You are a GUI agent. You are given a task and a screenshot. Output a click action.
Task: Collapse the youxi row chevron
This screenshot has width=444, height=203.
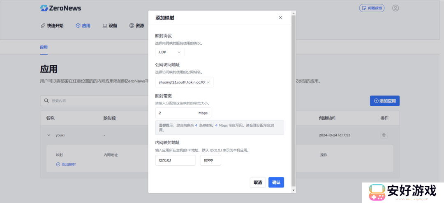pos(49,135)
